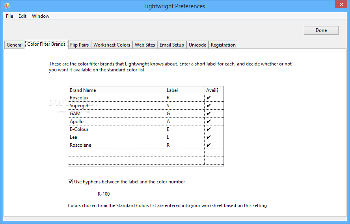Image resolution: width=350 pixels, height=224 pixels.
Task: Uncheck Use hyphens between label and color number
Action: [70, 181]
